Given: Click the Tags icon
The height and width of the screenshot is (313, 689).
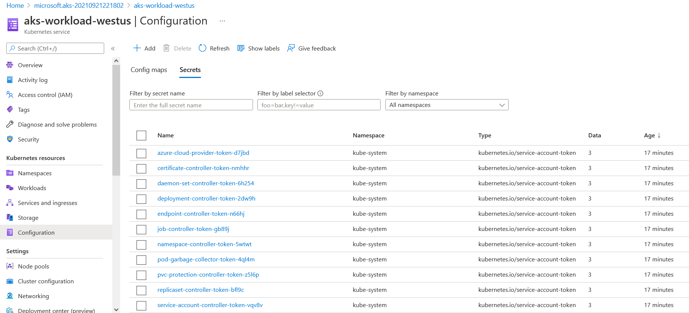Looking at the screenshot, I should (x=10, y=110).
